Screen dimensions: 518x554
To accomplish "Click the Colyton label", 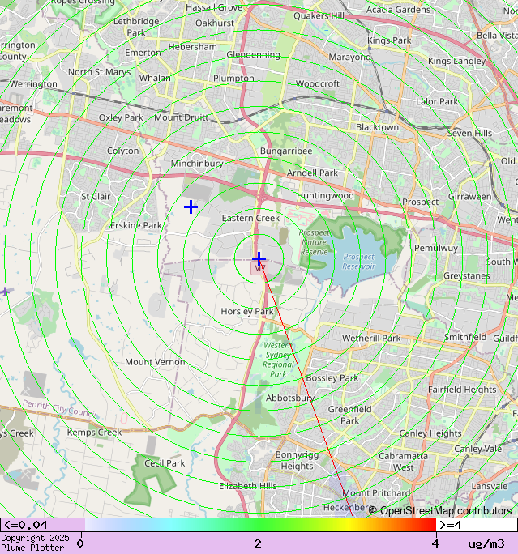I will (122, 151).
